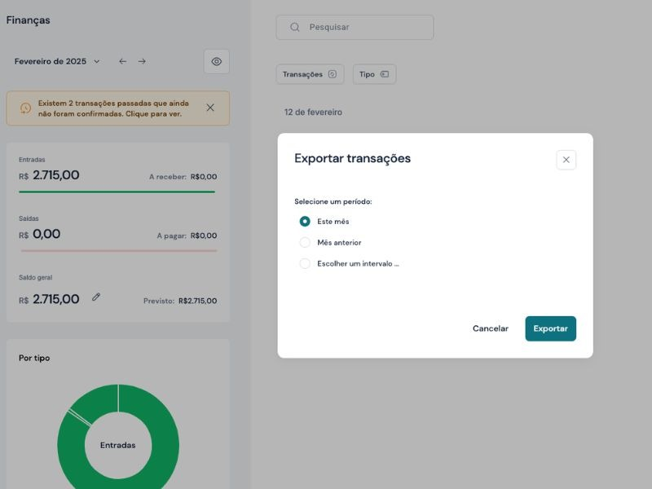Open the Transações filter
The height and width of the screenshot is (489, 652).
[x=310, y=74]
